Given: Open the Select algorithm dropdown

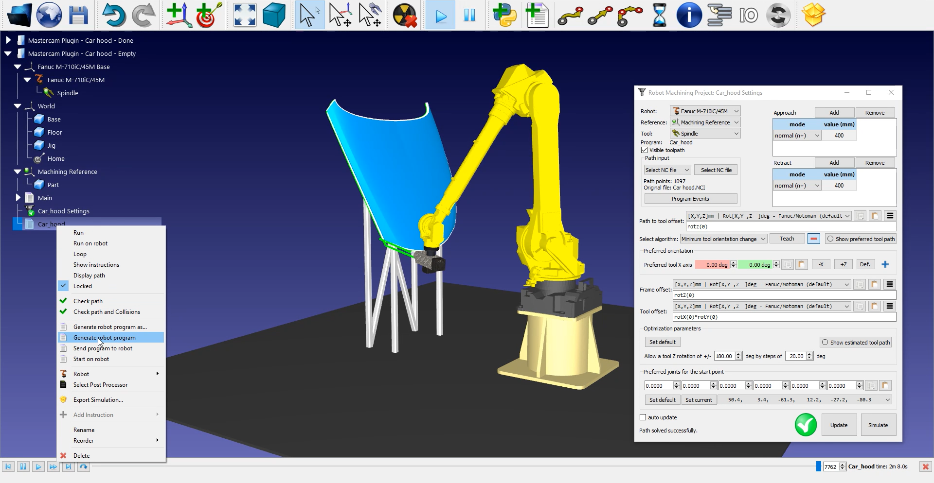Looking at the screenshot, I should [x=723, y=239].
